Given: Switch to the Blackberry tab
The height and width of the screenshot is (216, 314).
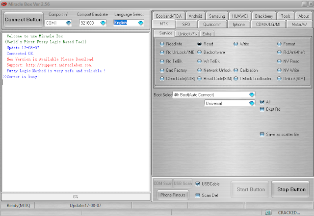Looking at the screenshot, I should pyautogui.click(x=264, y=16).
